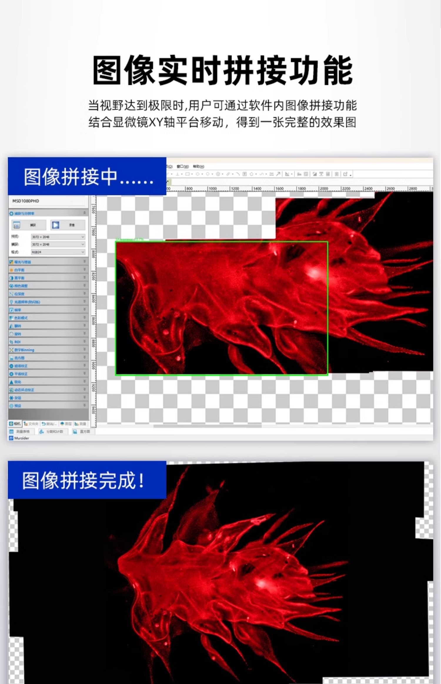Select the concentric circles tool
441x684 pixels.
coord(218,174)
